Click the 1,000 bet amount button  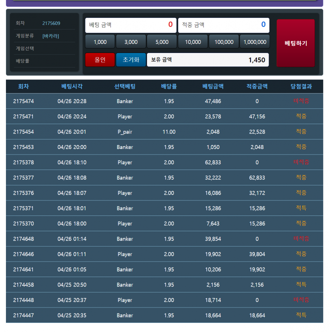tap(100, 42)
